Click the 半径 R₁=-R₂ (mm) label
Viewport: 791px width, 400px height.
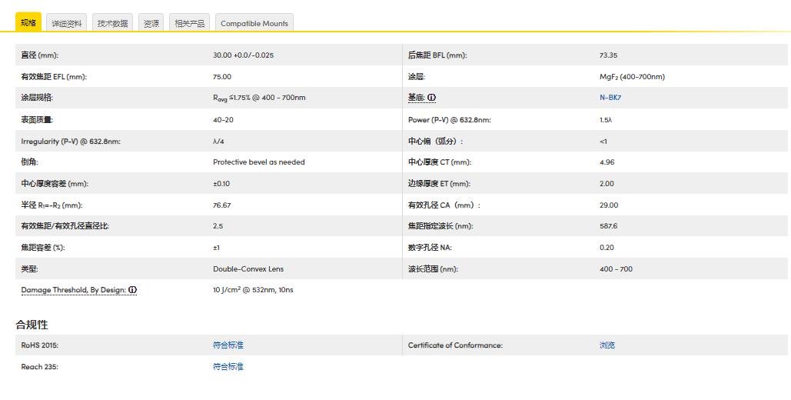coord(52,205)
